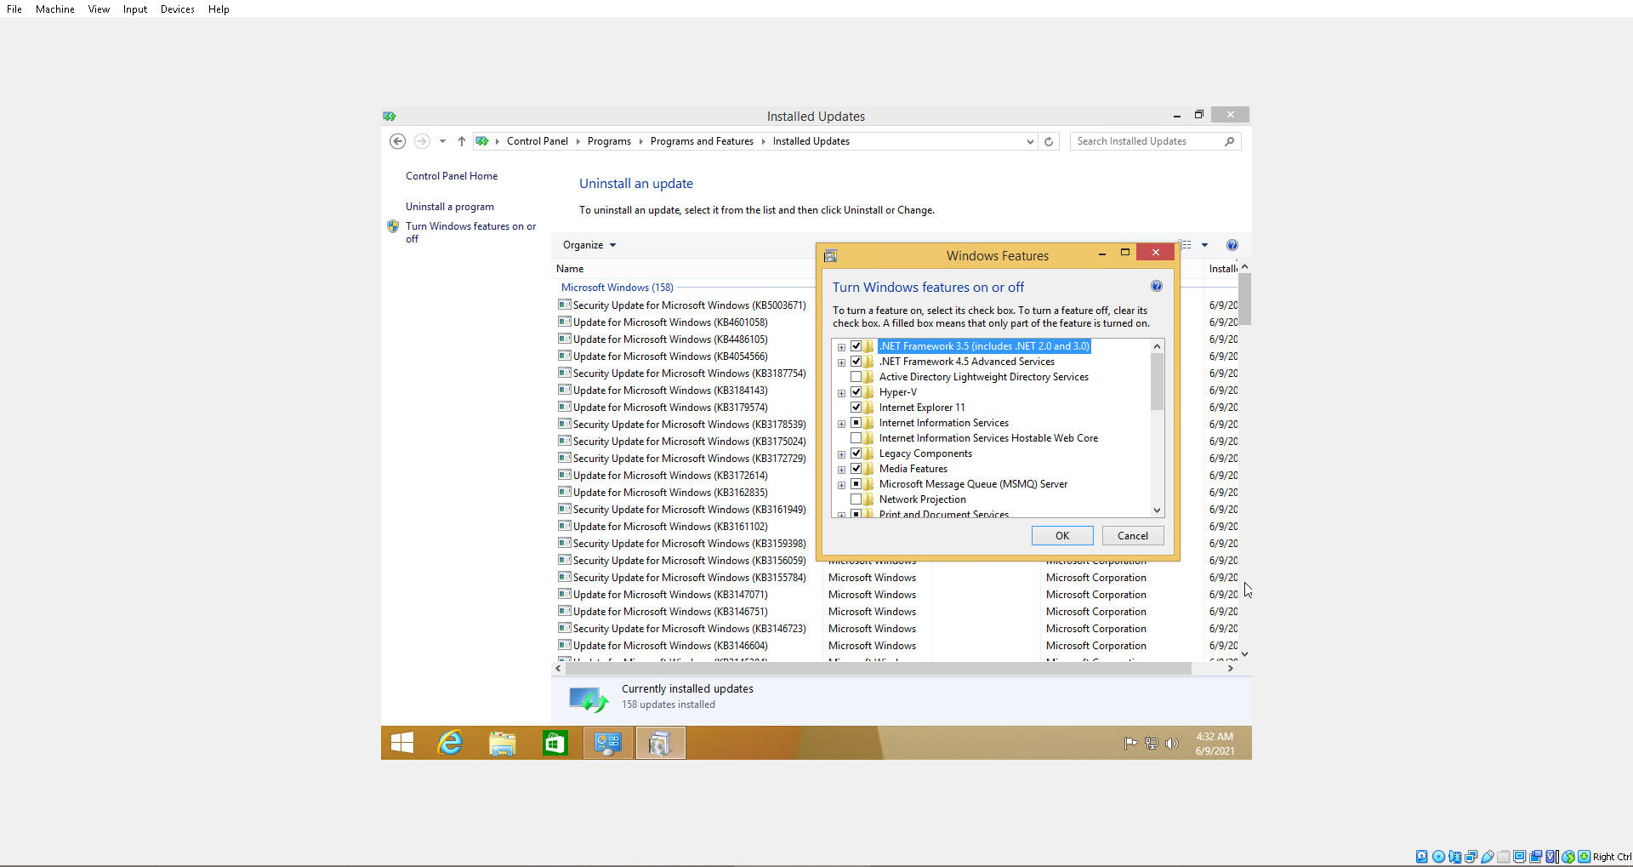Open the address bar history dropdown

(1030, 141)
